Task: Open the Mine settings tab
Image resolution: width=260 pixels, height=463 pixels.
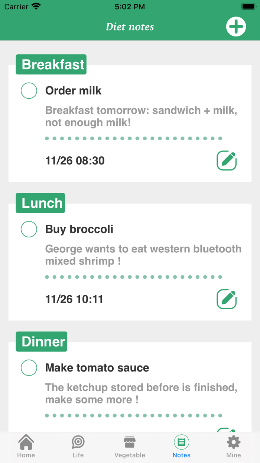Action: click(x=234, y=446)
